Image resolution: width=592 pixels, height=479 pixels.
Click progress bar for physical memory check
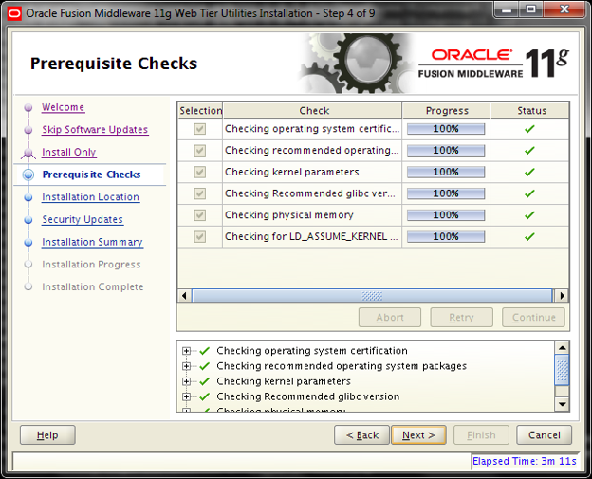pyautogui.click(x=446, y=215)
